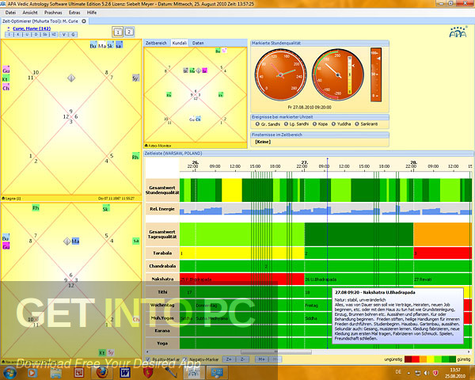Open the Prashnas menu

pos(53,13)
